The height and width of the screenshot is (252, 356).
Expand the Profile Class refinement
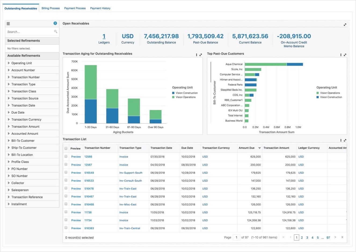coord(9,162)
